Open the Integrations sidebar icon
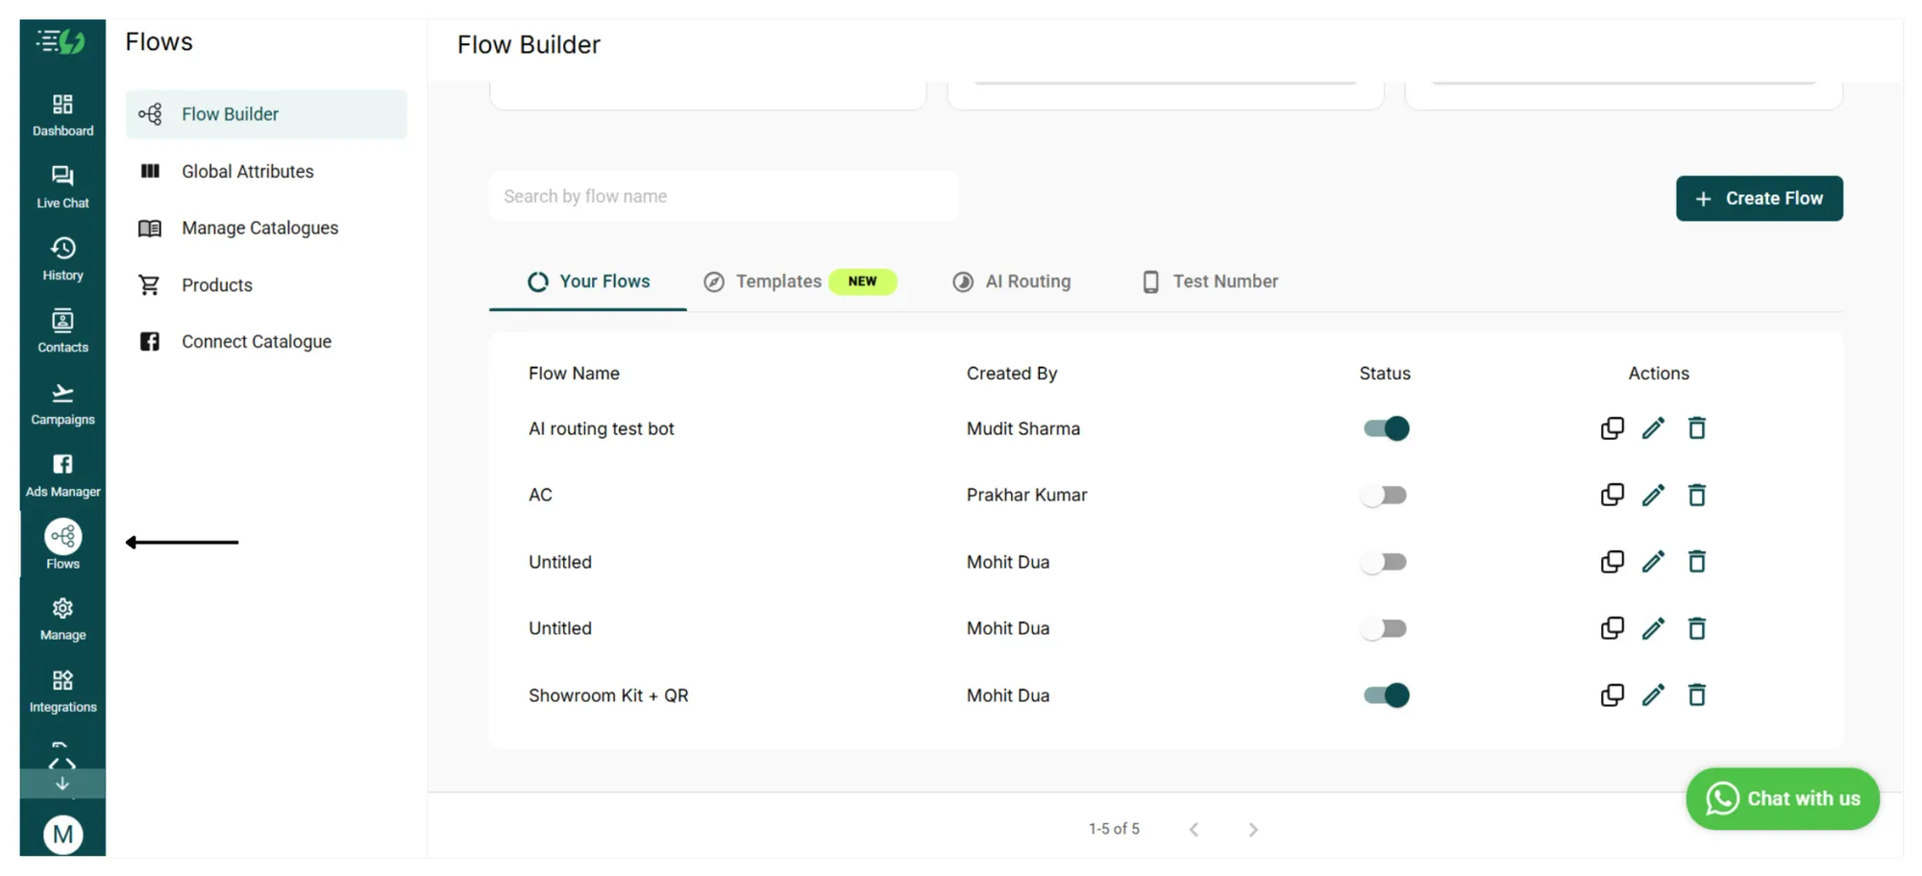This screenshot has height=876, width=1922. coord(62,692)
